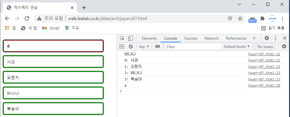Switch to the Performance tab
The width and height of the screenshot is (290, 117).
pyautogui.click(x=236, y=38)
